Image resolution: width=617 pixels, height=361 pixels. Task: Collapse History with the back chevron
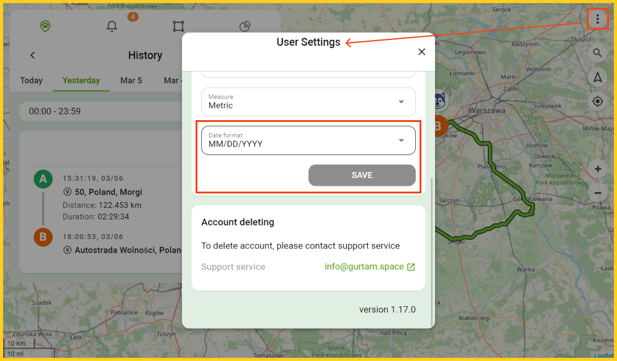pyautogui.click(x=32, y=55)
